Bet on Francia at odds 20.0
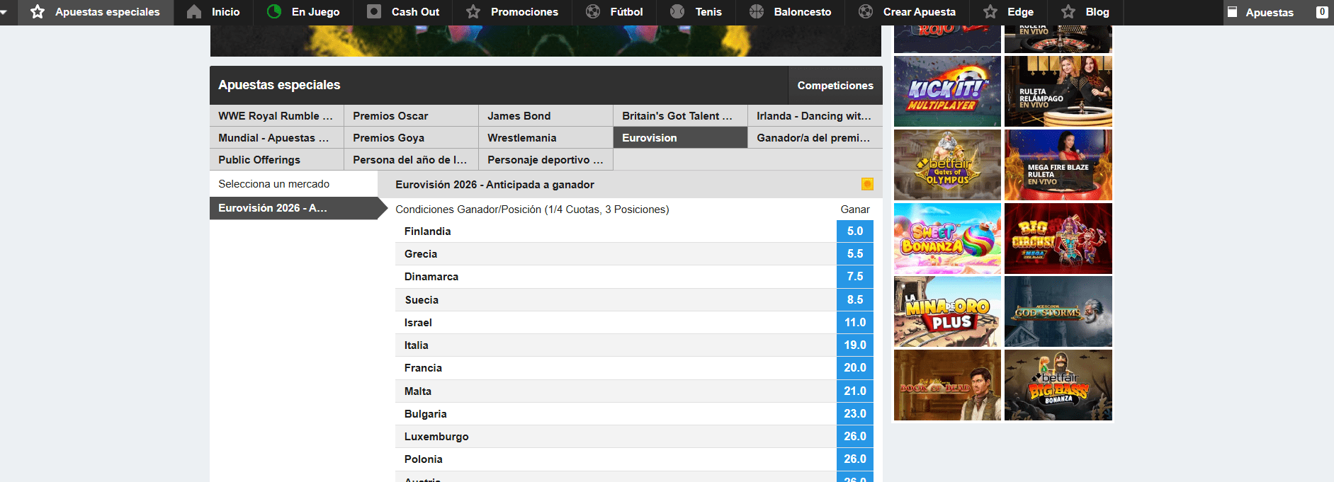This screenshot has height=482, width=1334. coord(855,368)
